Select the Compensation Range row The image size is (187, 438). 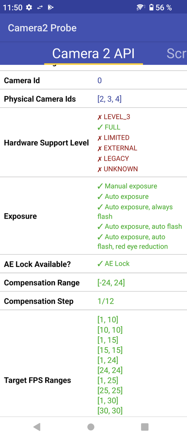click(x=94, y=283)
